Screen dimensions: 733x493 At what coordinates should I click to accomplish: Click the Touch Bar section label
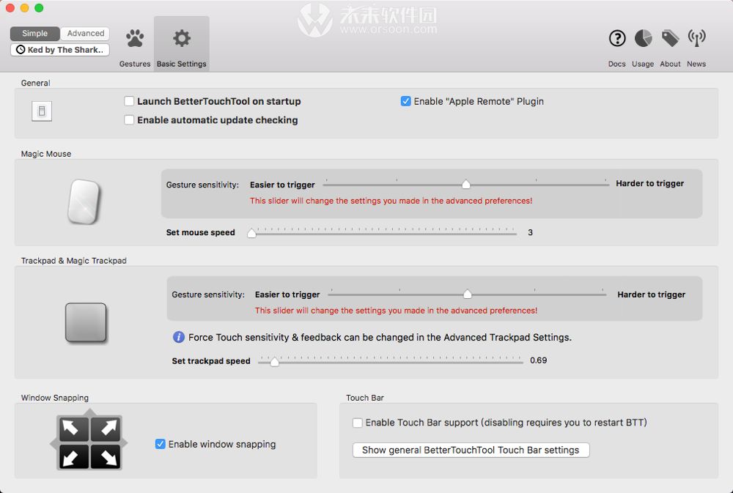point(364,398)
